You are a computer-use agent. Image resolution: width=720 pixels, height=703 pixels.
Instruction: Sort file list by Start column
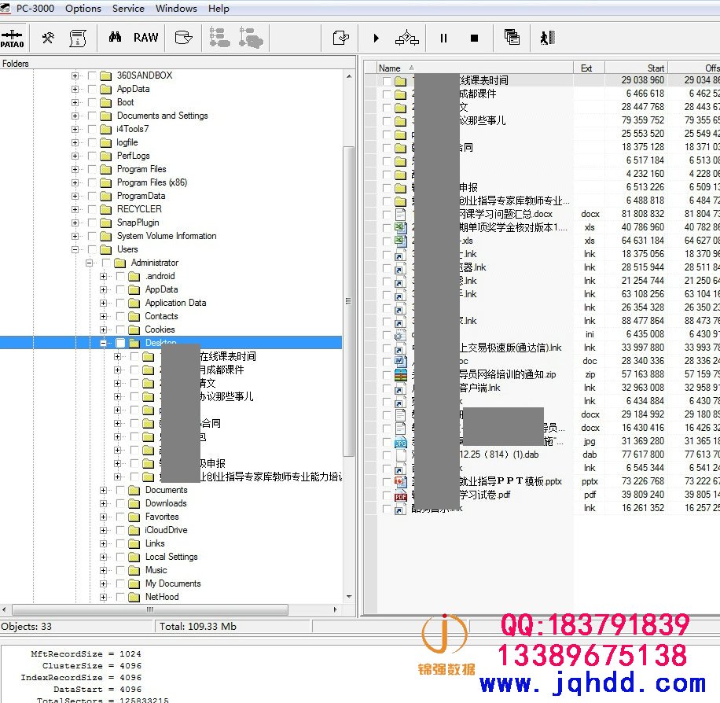point(636,68)
